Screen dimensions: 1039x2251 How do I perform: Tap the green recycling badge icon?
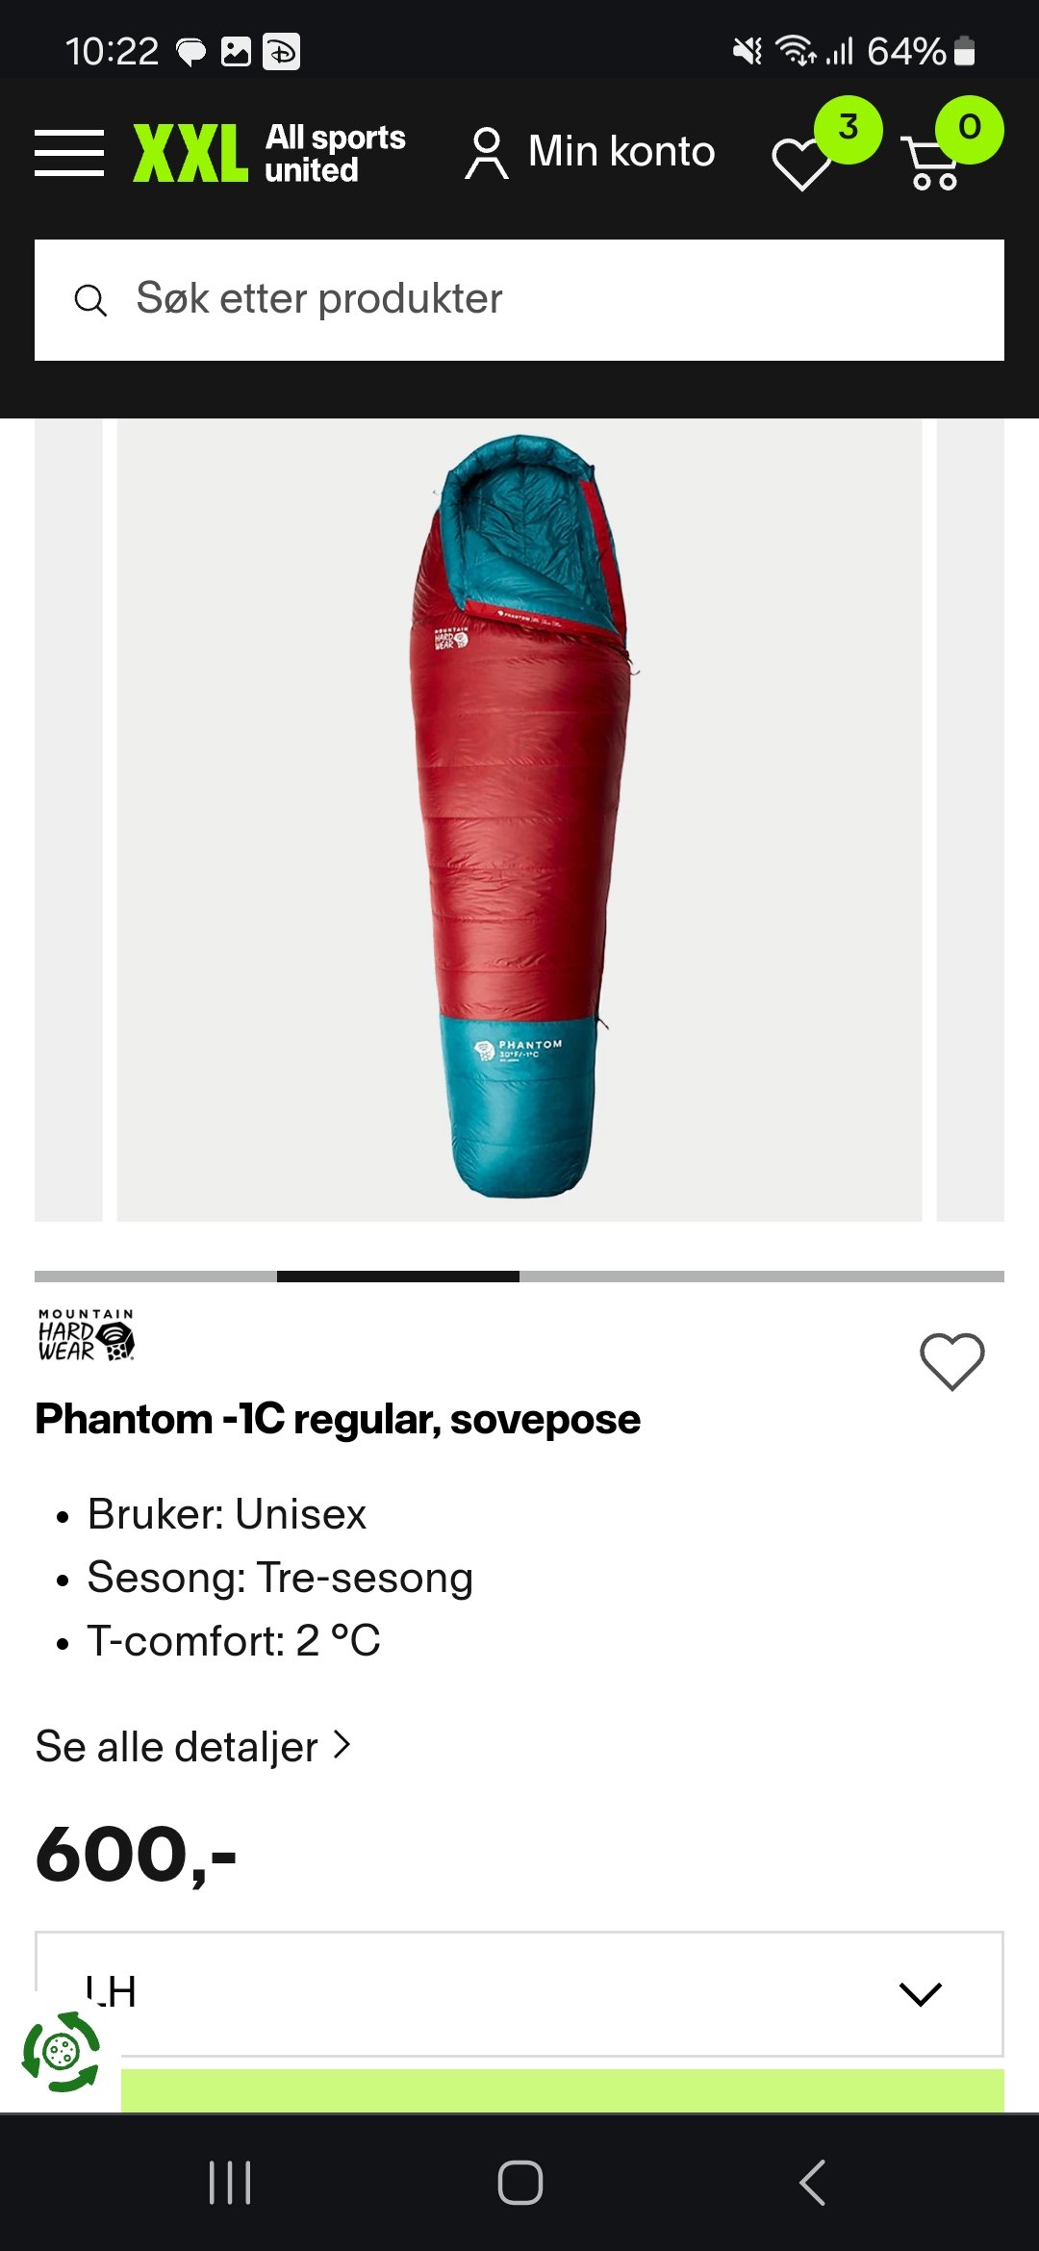point(62,2051)
